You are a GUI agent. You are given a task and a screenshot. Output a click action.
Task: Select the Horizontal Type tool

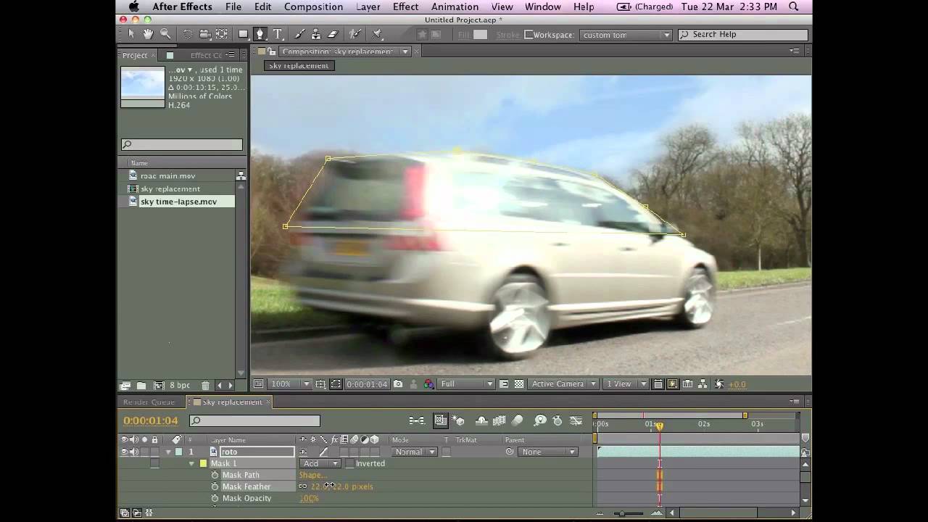tap(277, 34)
